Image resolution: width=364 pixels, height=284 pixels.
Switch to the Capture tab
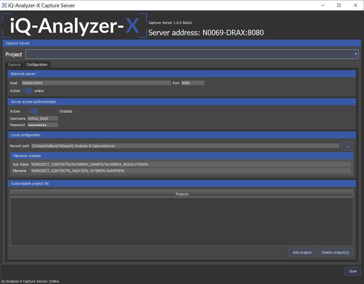click(x=14, y=65)
